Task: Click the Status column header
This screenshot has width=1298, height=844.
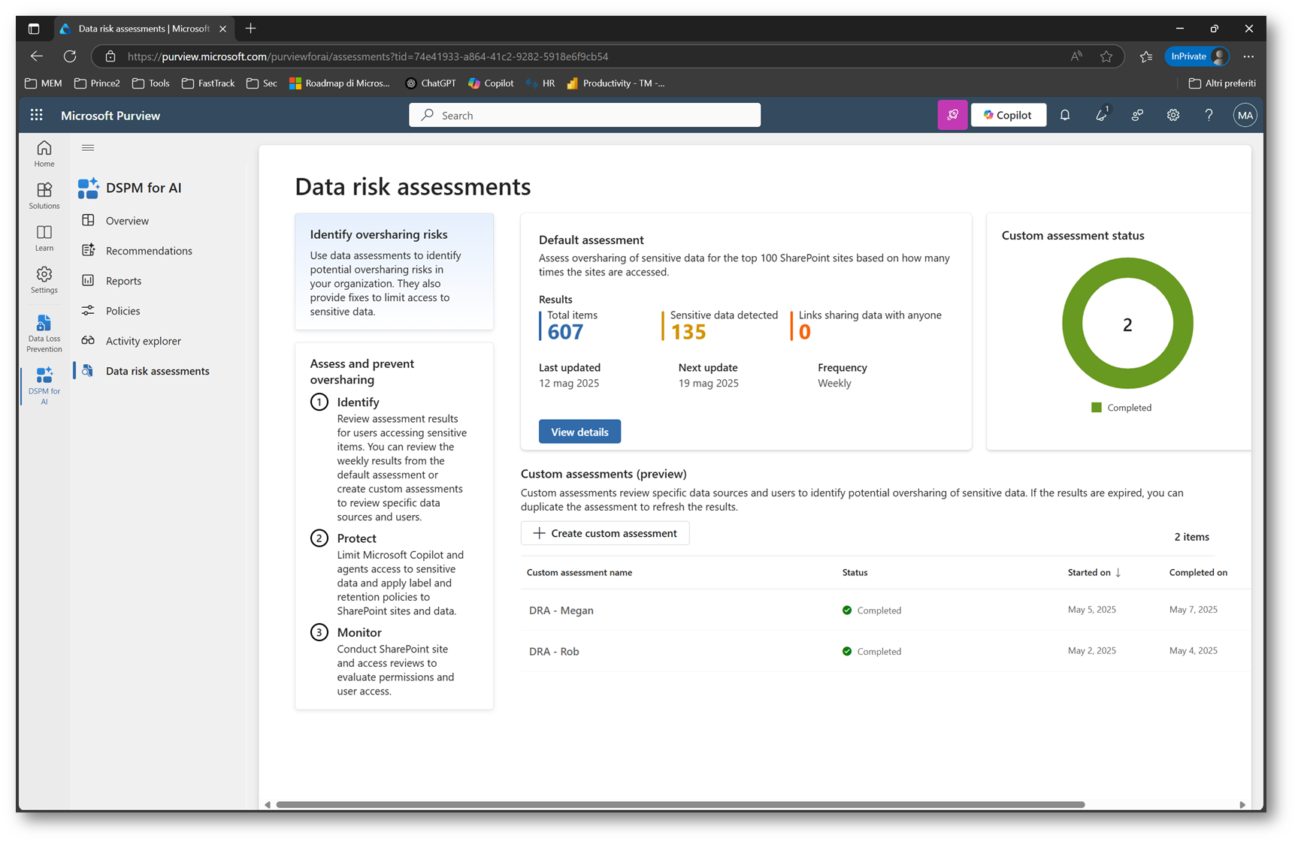Action: pyautogui.click(x=855, y=572)
